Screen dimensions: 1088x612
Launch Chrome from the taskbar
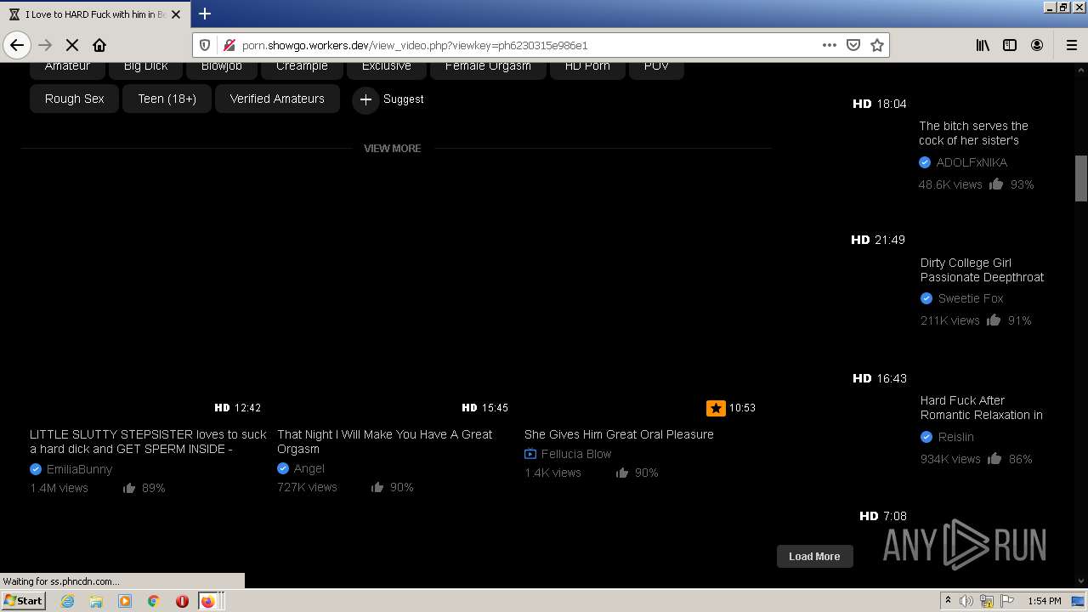153,601
